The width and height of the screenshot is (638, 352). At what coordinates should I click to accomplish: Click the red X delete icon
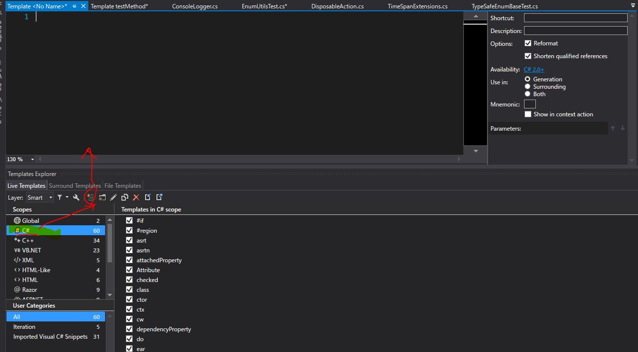click(136, 197)
